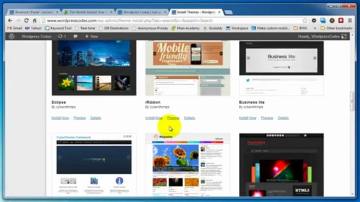
Task: Open Details for the iRibbon theme
Action: [189, 118]
